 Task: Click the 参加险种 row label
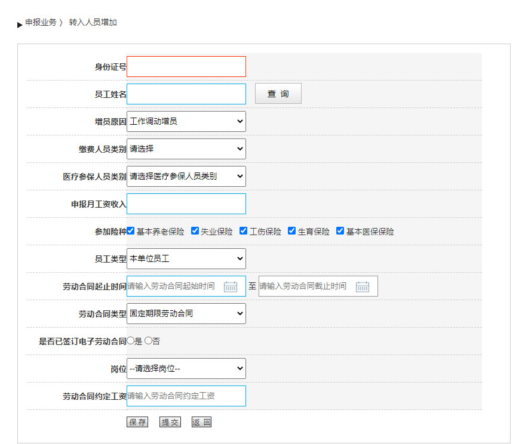point(110,232)
